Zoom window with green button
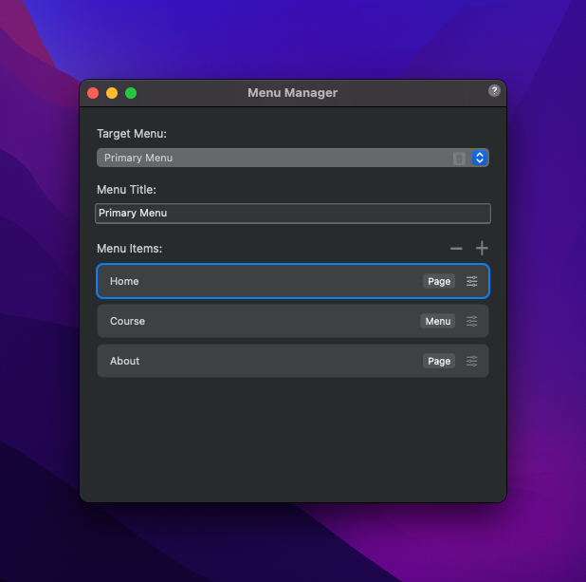The height and width of the screenshot is (582, 586). pos(131,93)
